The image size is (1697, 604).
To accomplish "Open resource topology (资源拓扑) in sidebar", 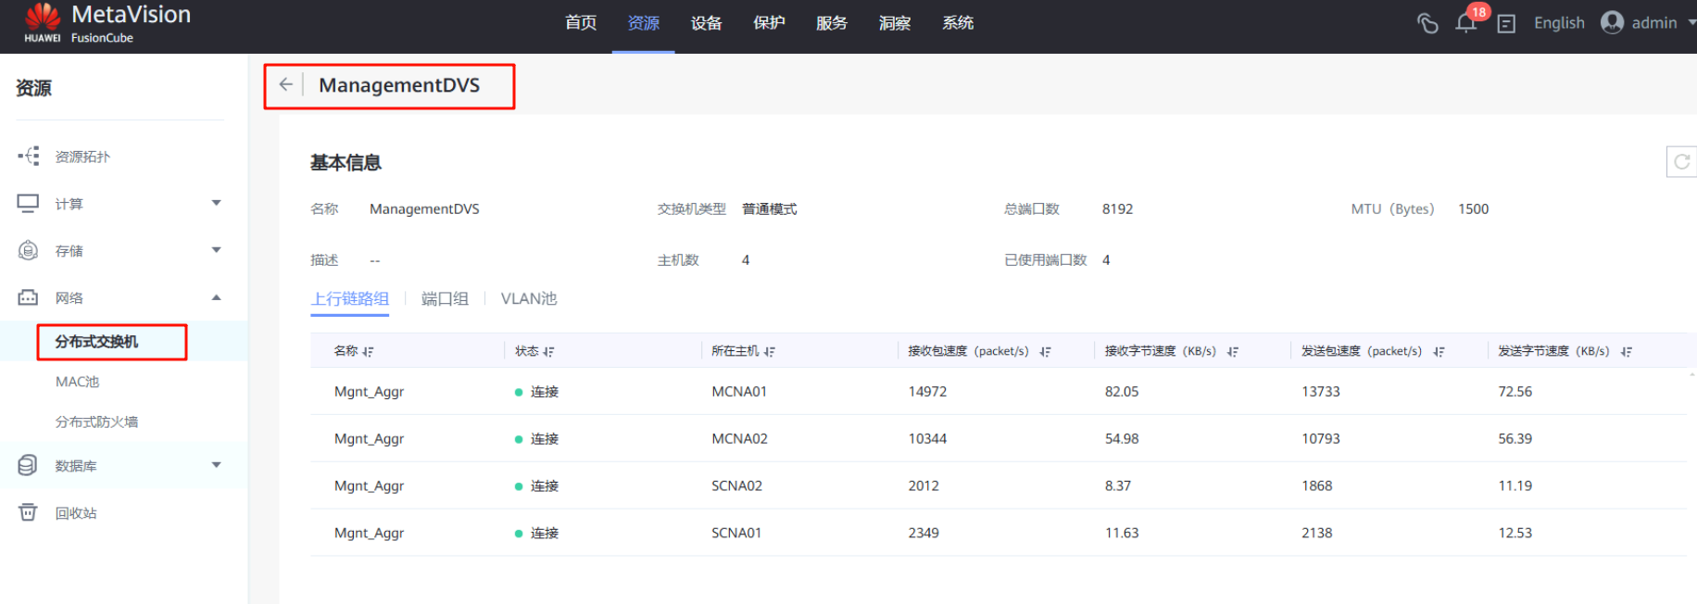I will tap(82, 157).
